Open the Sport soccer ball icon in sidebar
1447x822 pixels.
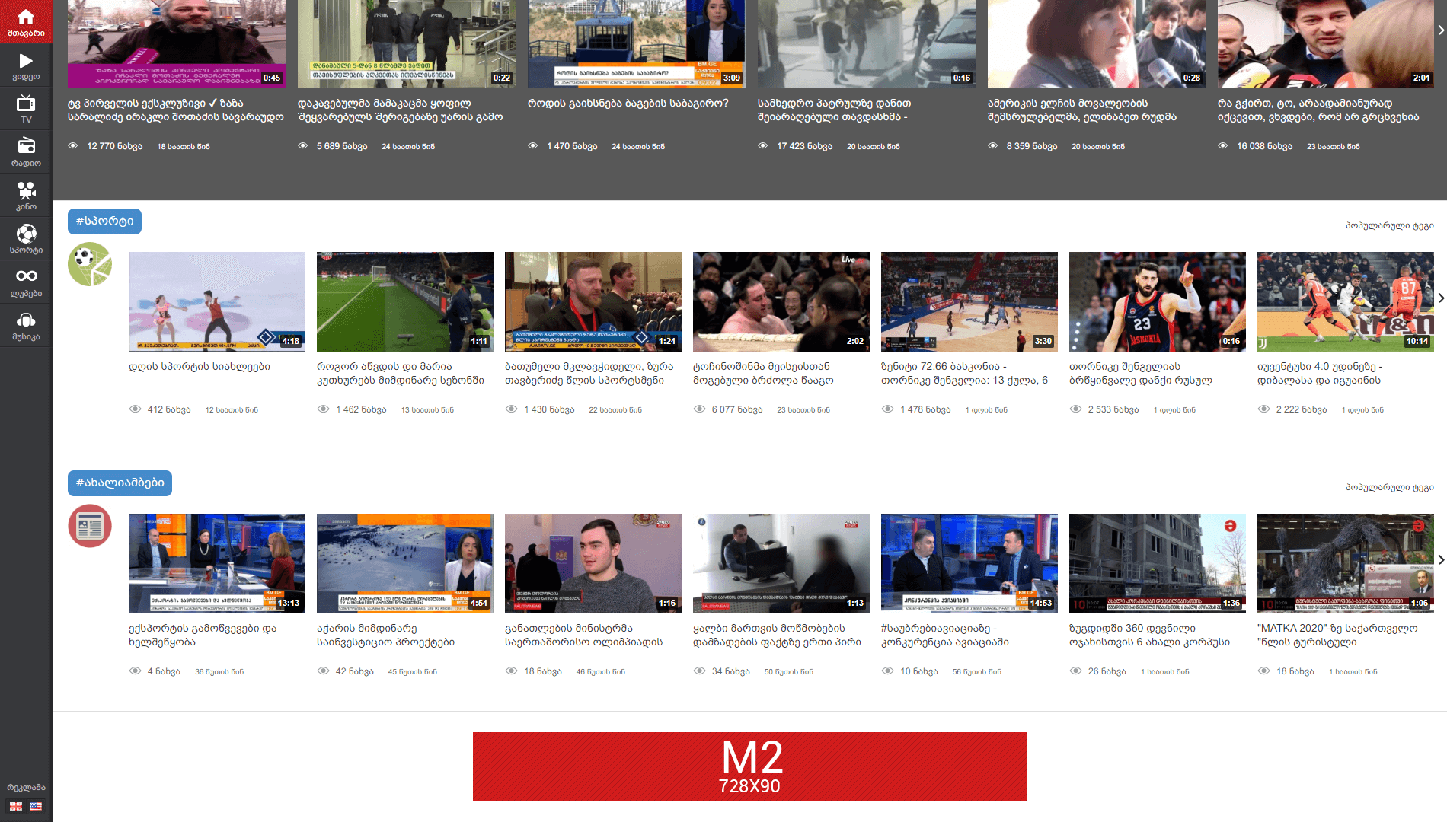tap(26, 238)
